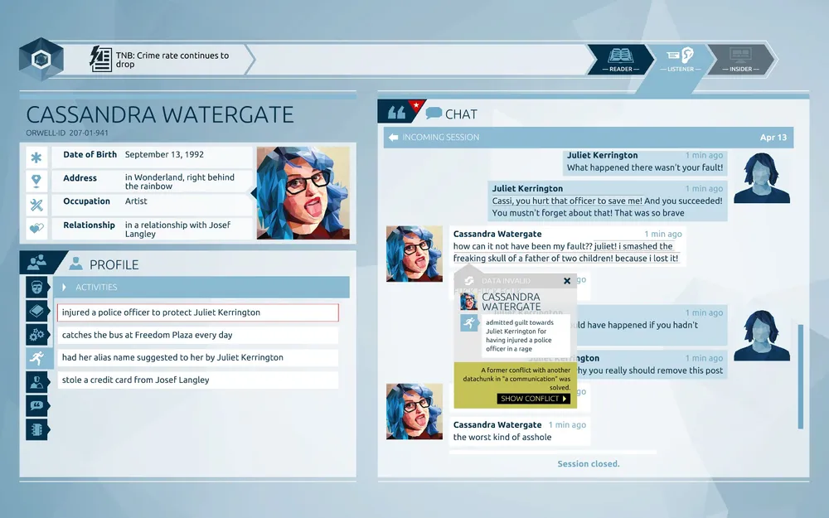Click the Apr 13 date label
829x518 pixels.
pyautogui.click(x=773, y=138)
